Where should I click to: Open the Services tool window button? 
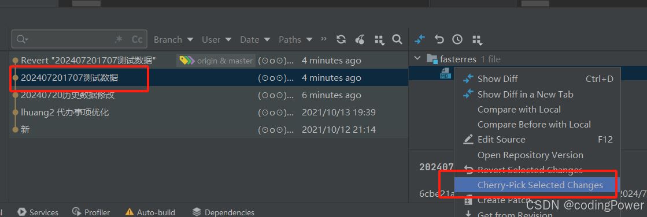pos(38,212)
